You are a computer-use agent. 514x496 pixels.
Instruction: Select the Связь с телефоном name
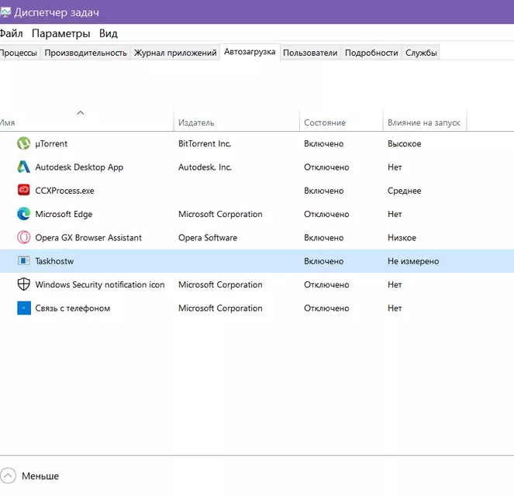[73, 308]
